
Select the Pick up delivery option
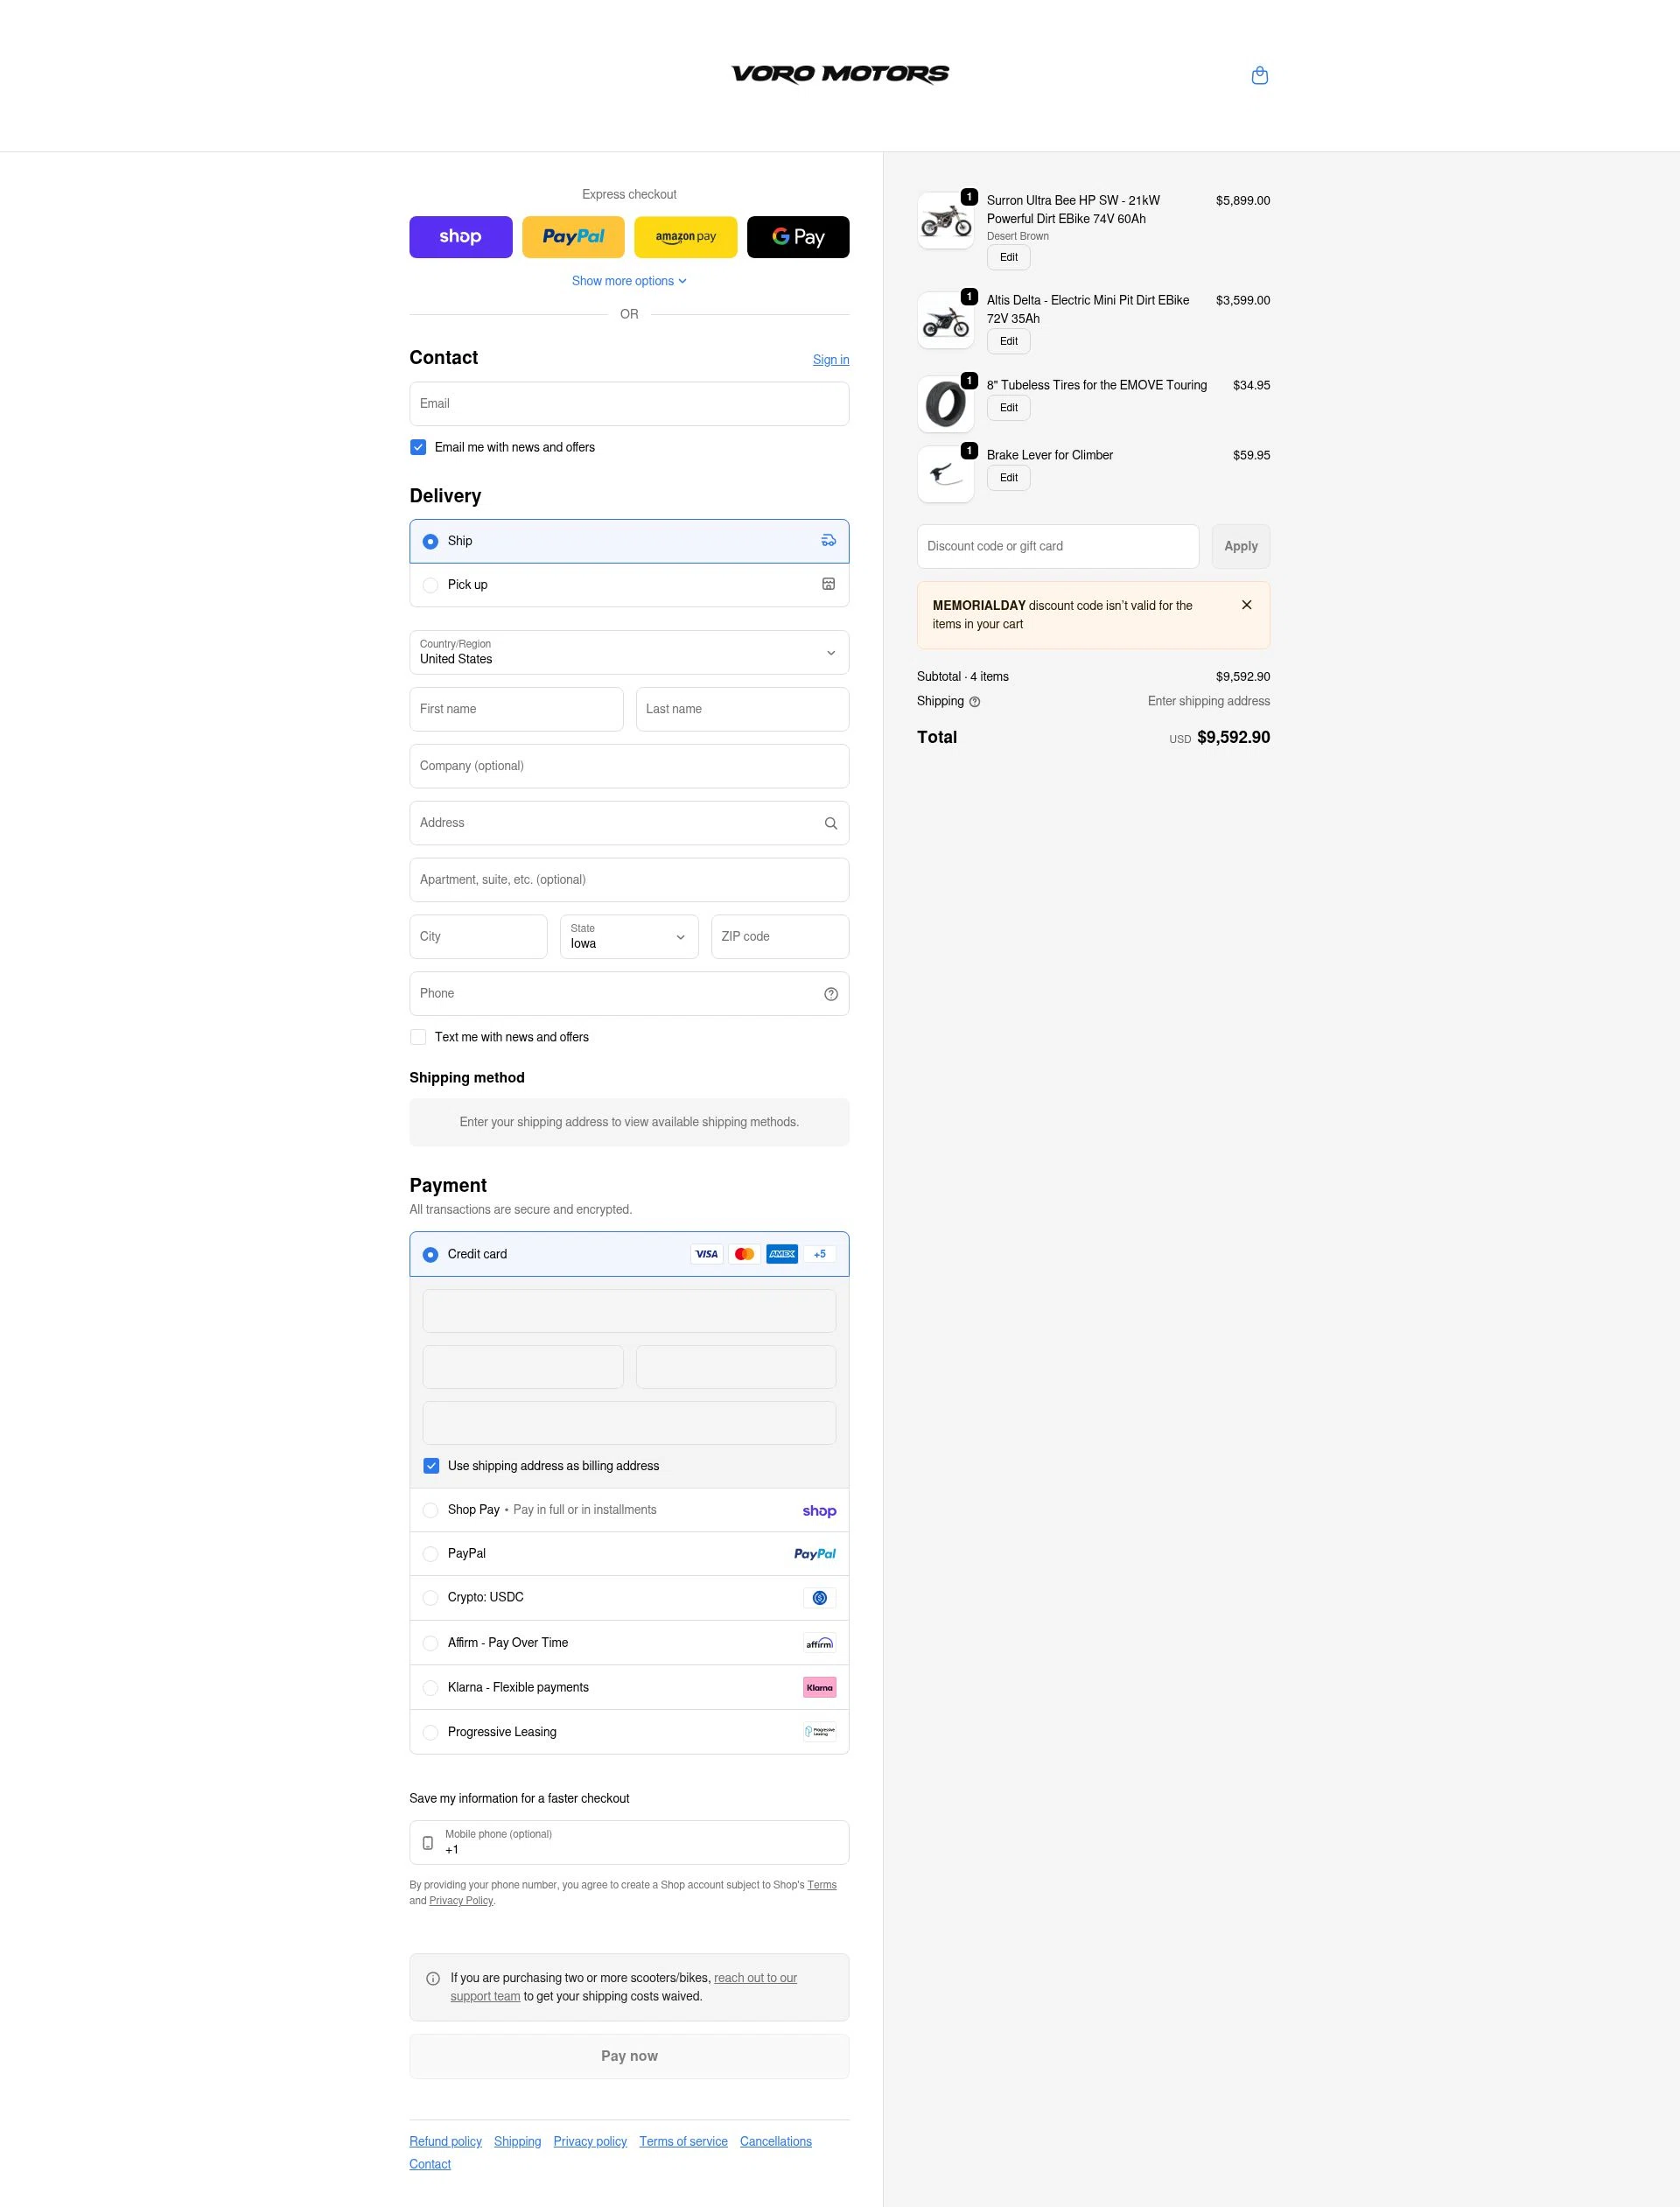pos(430,585)
